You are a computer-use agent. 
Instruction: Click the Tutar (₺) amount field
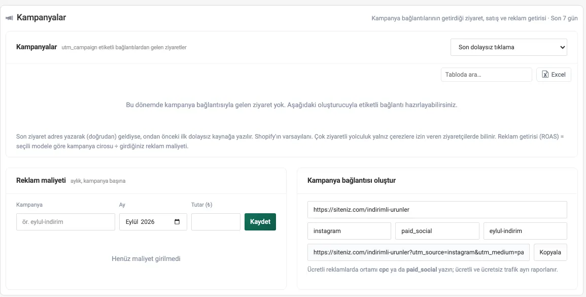pos(216,222)
